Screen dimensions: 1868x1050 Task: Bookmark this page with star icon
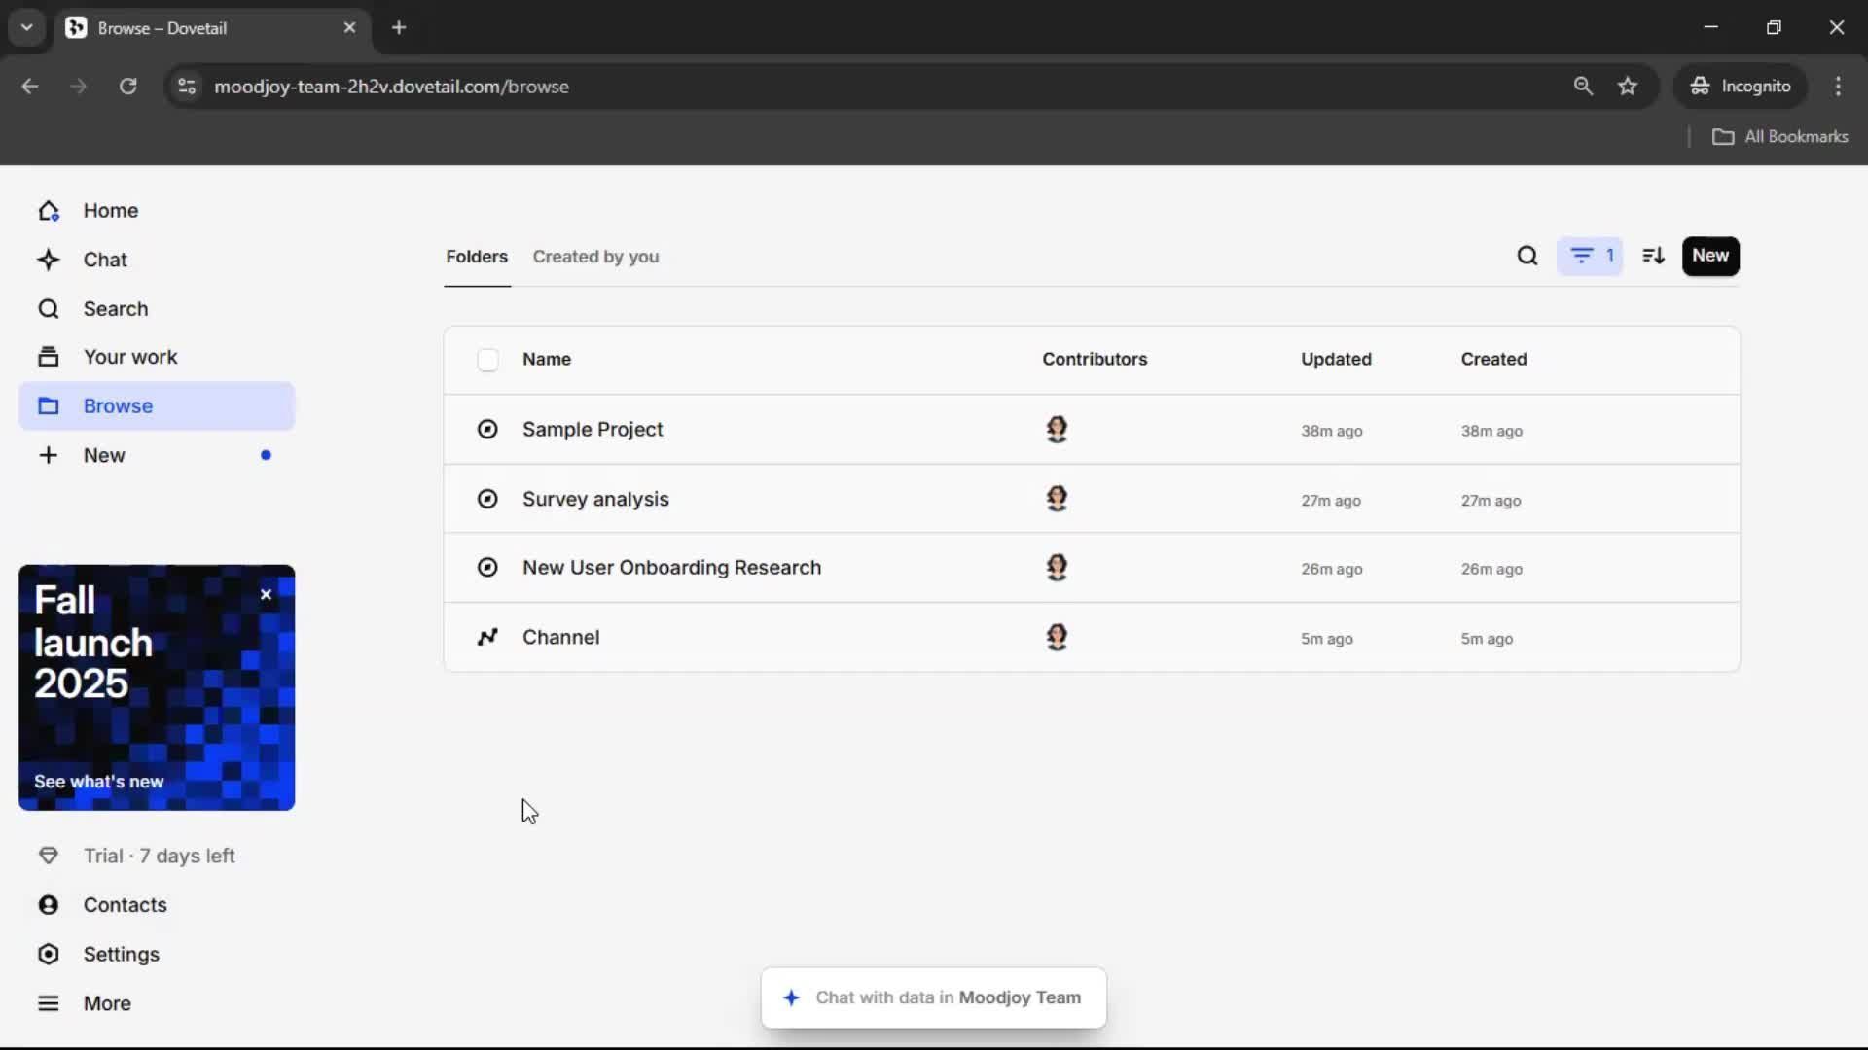tap(1628, 87)
